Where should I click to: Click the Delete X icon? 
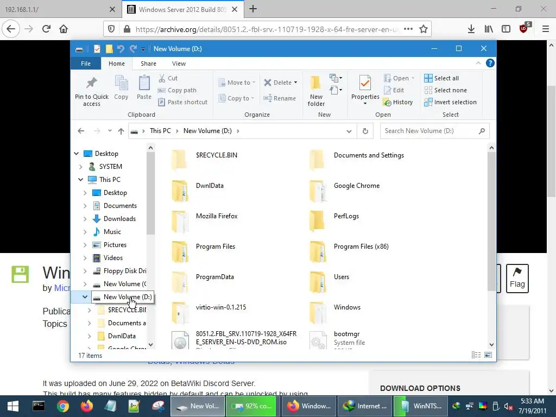coord(267,83)
